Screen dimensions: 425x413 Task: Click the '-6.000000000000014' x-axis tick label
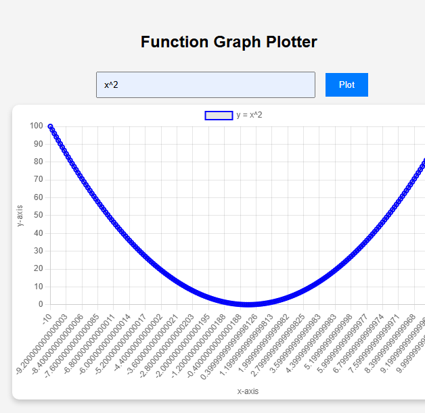pyautogui.click(x=106, y=340)
